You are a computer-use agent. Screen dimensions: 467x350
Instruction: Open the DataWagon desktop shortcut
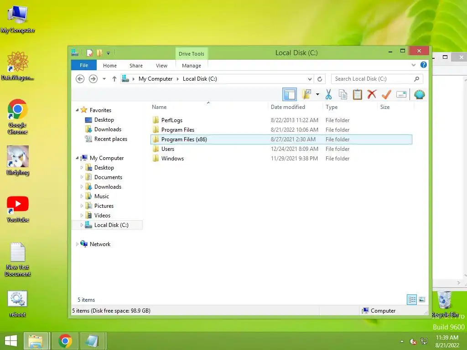[x=18, y=66]
